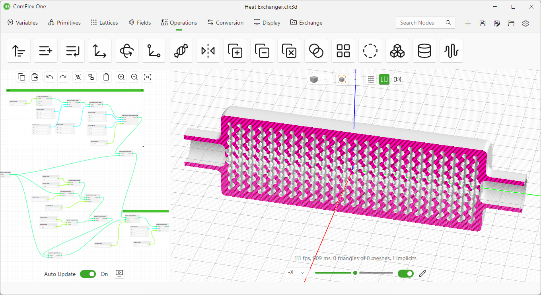This screenshot has width=541, height=295.
Task: Click the trash delete node icon
Action: pos(106,77)
